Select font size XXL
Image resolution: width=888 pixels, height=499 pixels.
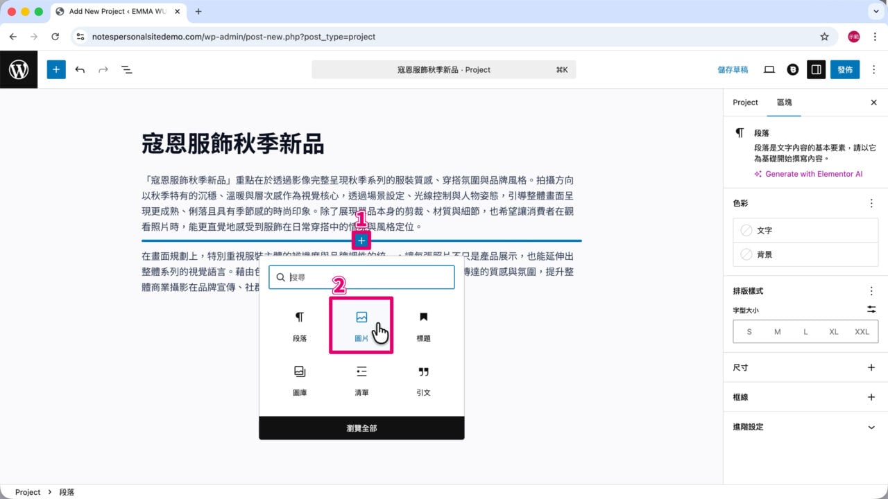click(x=862, y=332)
